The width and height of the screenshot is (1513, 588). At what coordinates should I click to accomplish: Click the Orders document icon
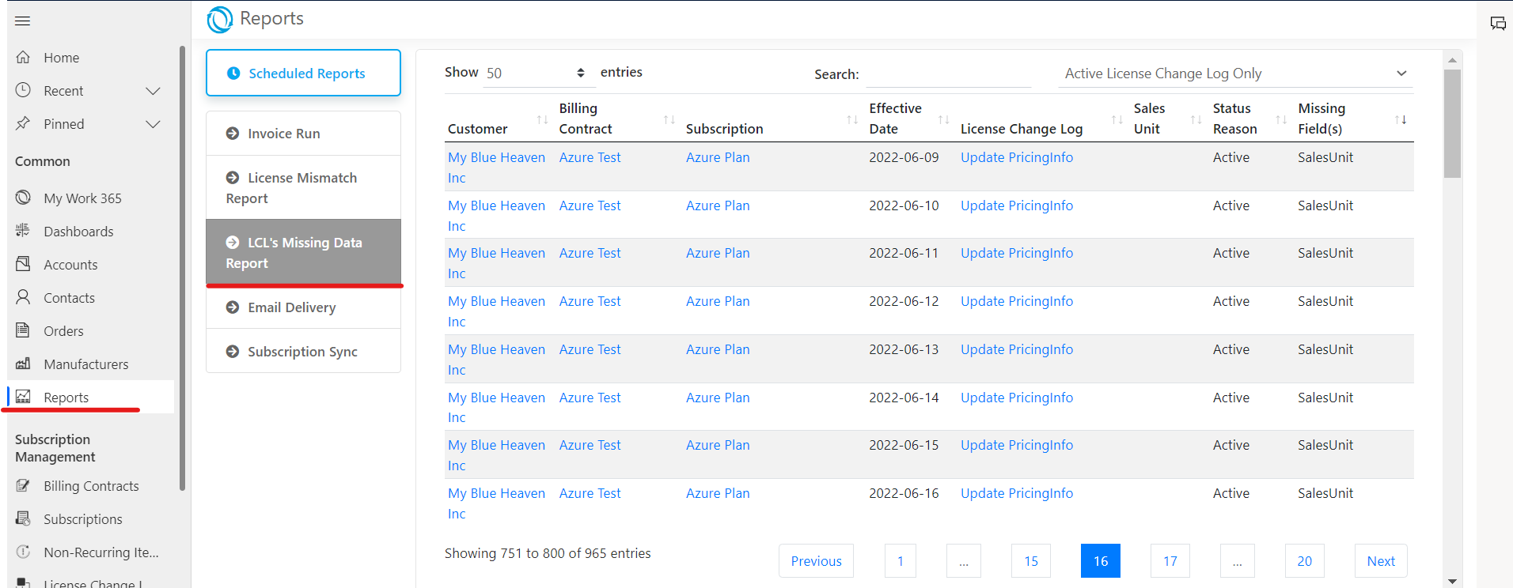[23, 330]
